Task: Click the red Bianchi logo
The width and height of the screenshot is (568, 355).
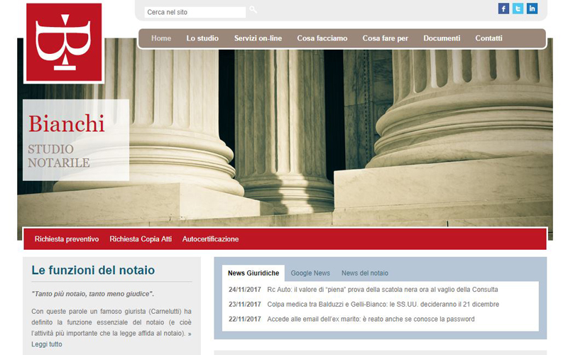Action: (x=64, y=43)
